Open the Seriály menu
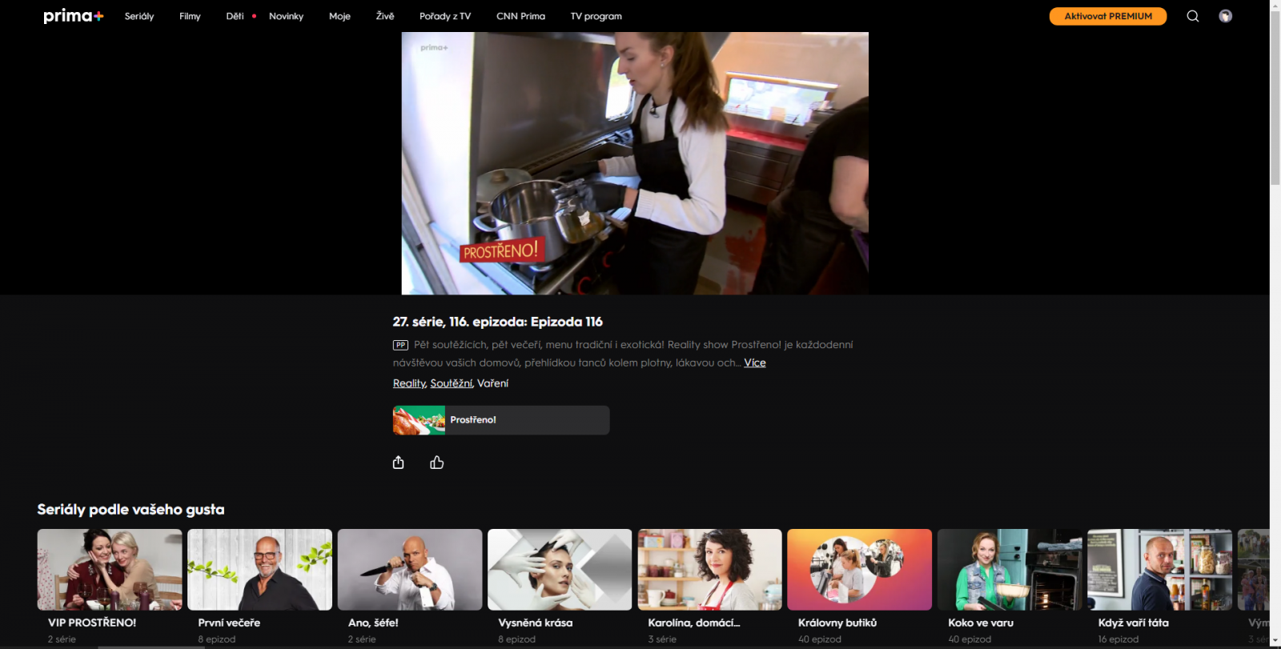The width and height of the screenshot is (1281, 649). (x=139, y=16)
